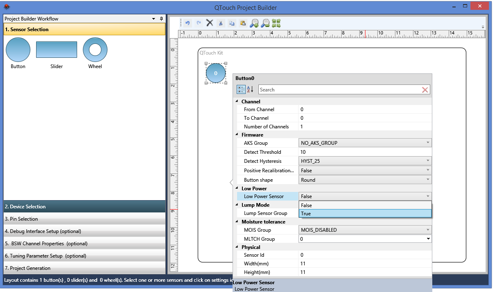Select the Wheel sensor shape
Viewport: 493px width, 292px height.
click(95, 50)
